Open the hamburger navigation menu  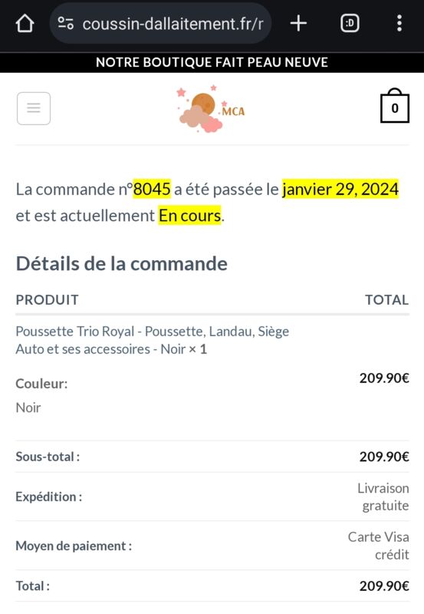pyautogui.click(x=34, y=108)
